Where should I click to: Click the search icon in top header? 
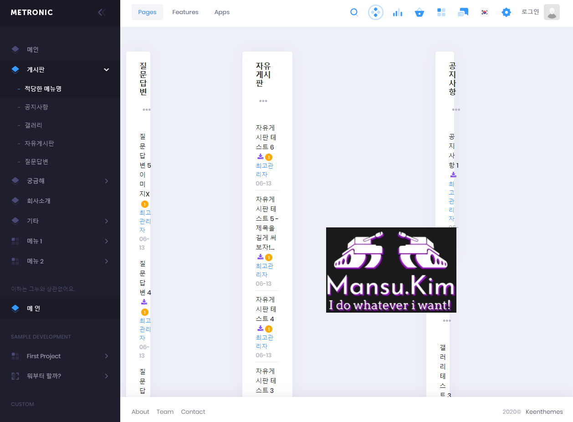(x=354, y=12)
